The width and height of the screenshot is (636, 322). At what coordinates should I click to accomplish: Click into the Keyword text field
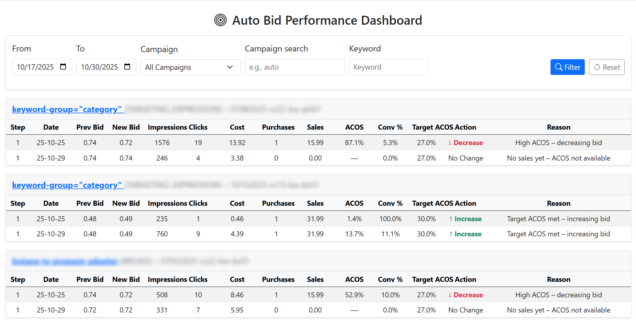[x=388, y=67]
